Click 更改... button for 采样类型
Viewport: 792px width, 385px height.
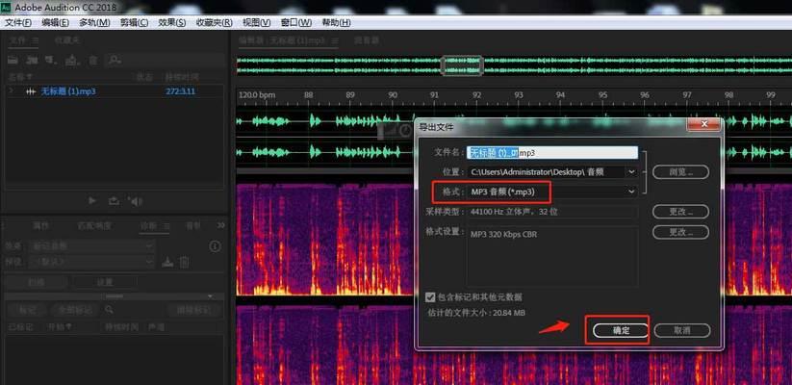click(681, 212)
